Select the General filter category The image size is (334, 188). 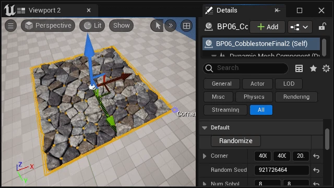(222, 84)
